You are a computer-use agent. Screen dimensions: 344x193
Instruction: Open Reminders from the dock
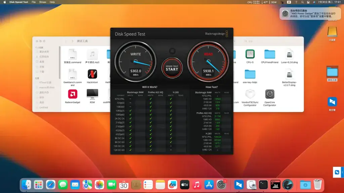point(148,185)
